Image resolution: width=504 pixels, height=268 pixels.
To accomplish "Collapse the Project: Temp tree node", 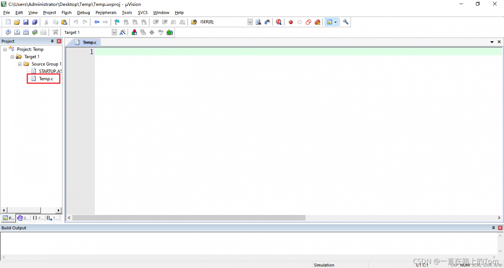I will pos(5,49).
